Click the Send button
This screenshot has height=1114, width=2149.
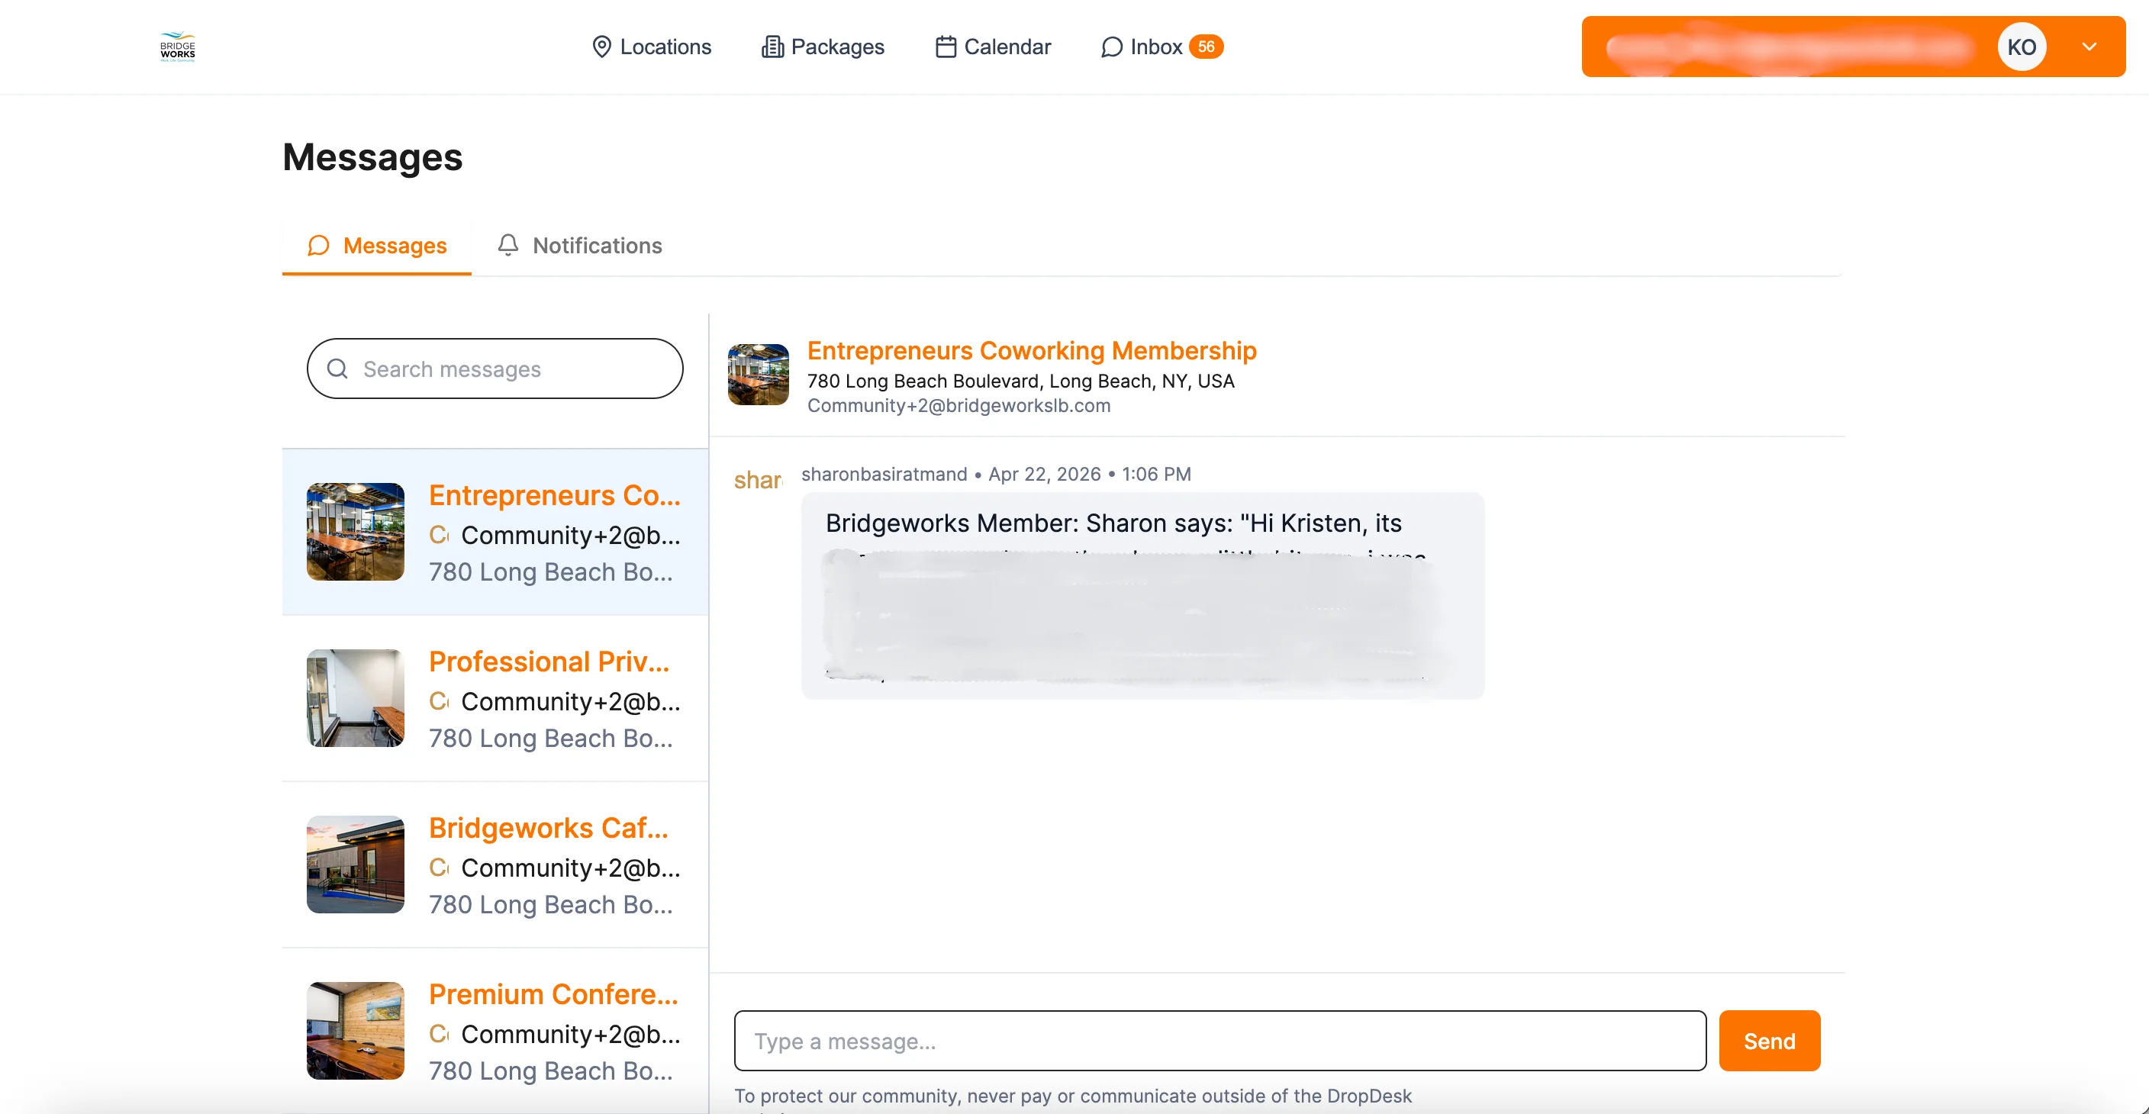click(1770, 1041)
